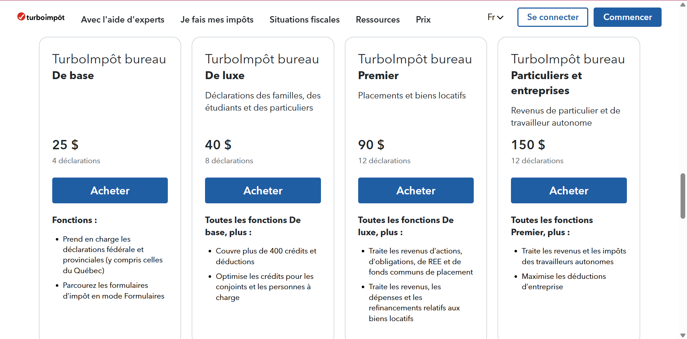
Task: Click Maximise les déductions d'entreprise bullet
Action: click(x=564, y=281)
